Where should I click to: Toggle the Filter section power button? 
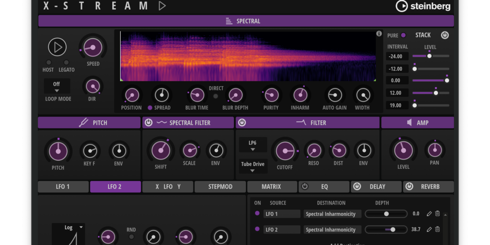coord(242,122)
